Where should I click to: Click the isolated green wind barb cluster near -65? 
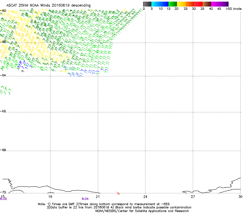pyautogui.click(x=6, y=90)
